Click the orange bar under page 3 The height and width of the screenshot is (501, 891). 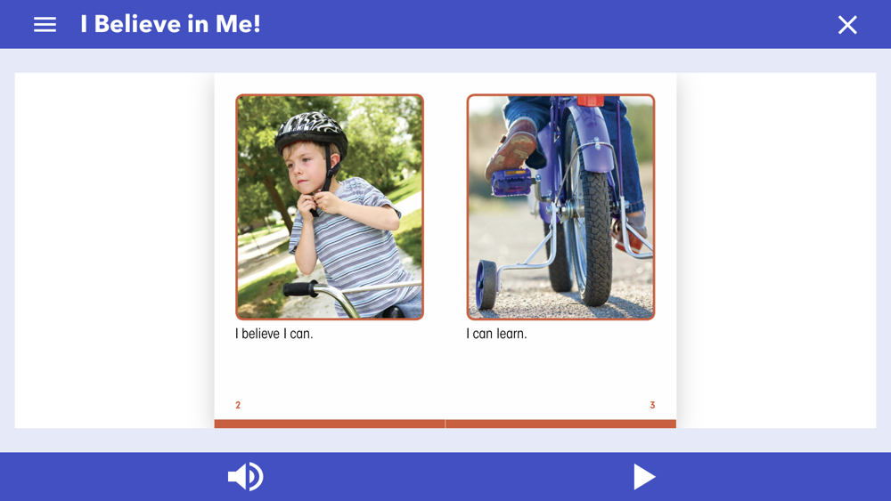pos(560,424)
